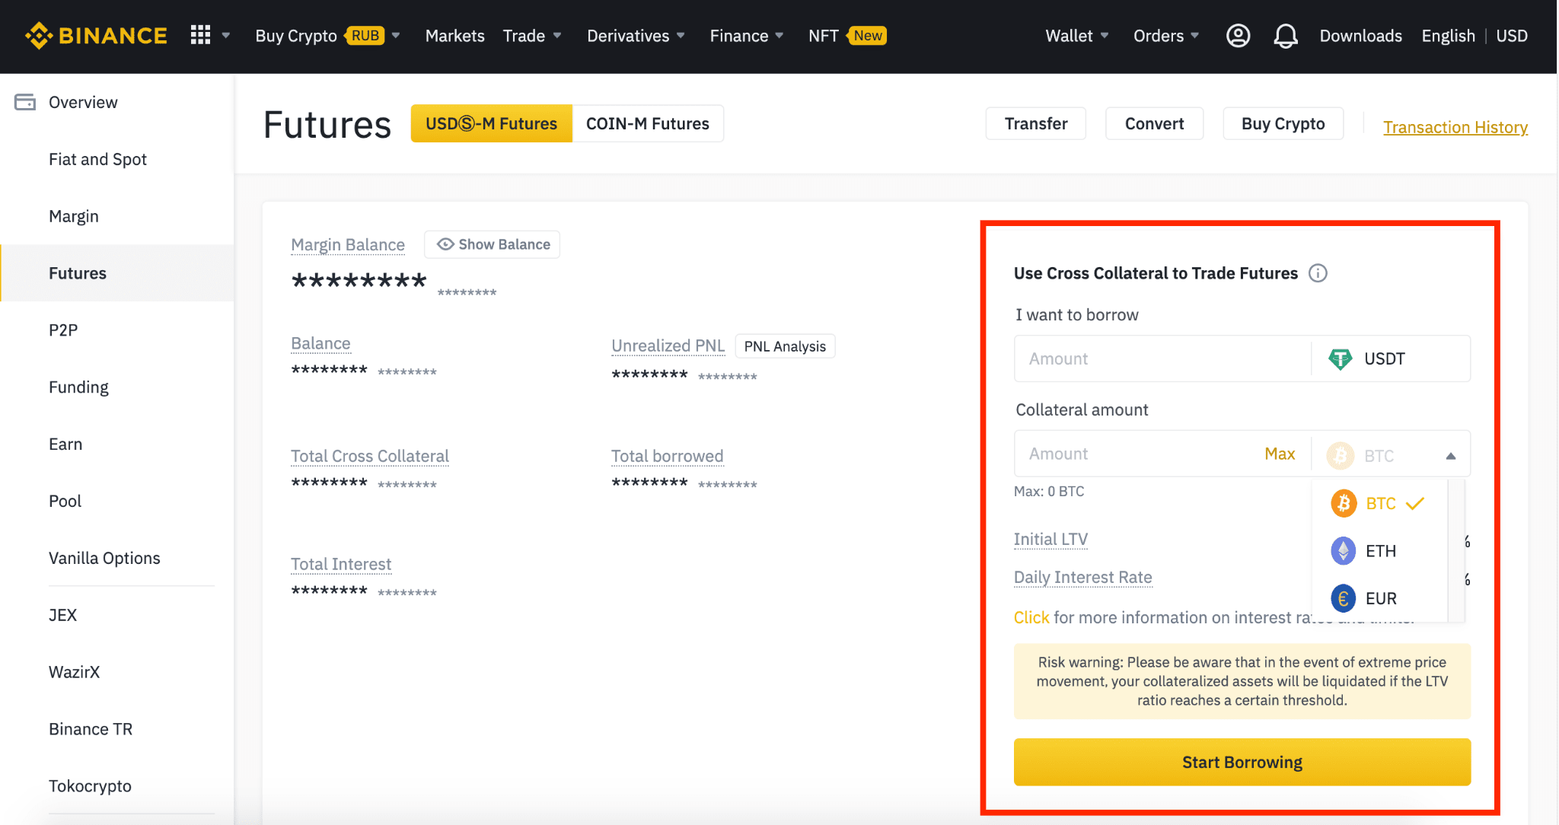Click Start Borrowing button
This screenshot has width=1559, height=825.
[1242, 762]
